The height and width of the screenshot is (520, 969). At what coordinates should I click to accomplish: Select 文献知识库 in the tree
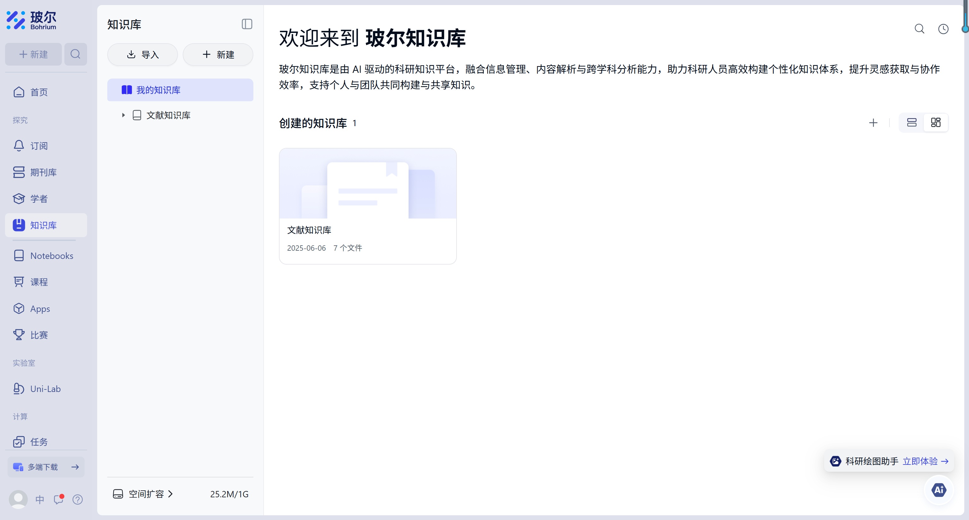(168, 115)
